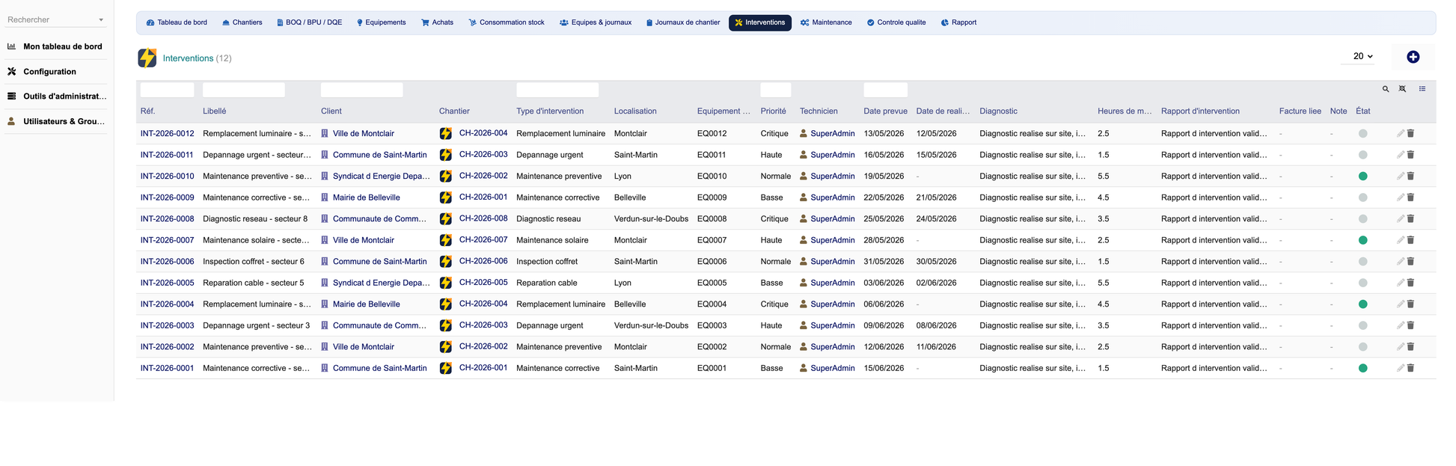Viewport: 1456px width, 466px height.
Task: Click the Client filter input field
Action: coord(361,90)
